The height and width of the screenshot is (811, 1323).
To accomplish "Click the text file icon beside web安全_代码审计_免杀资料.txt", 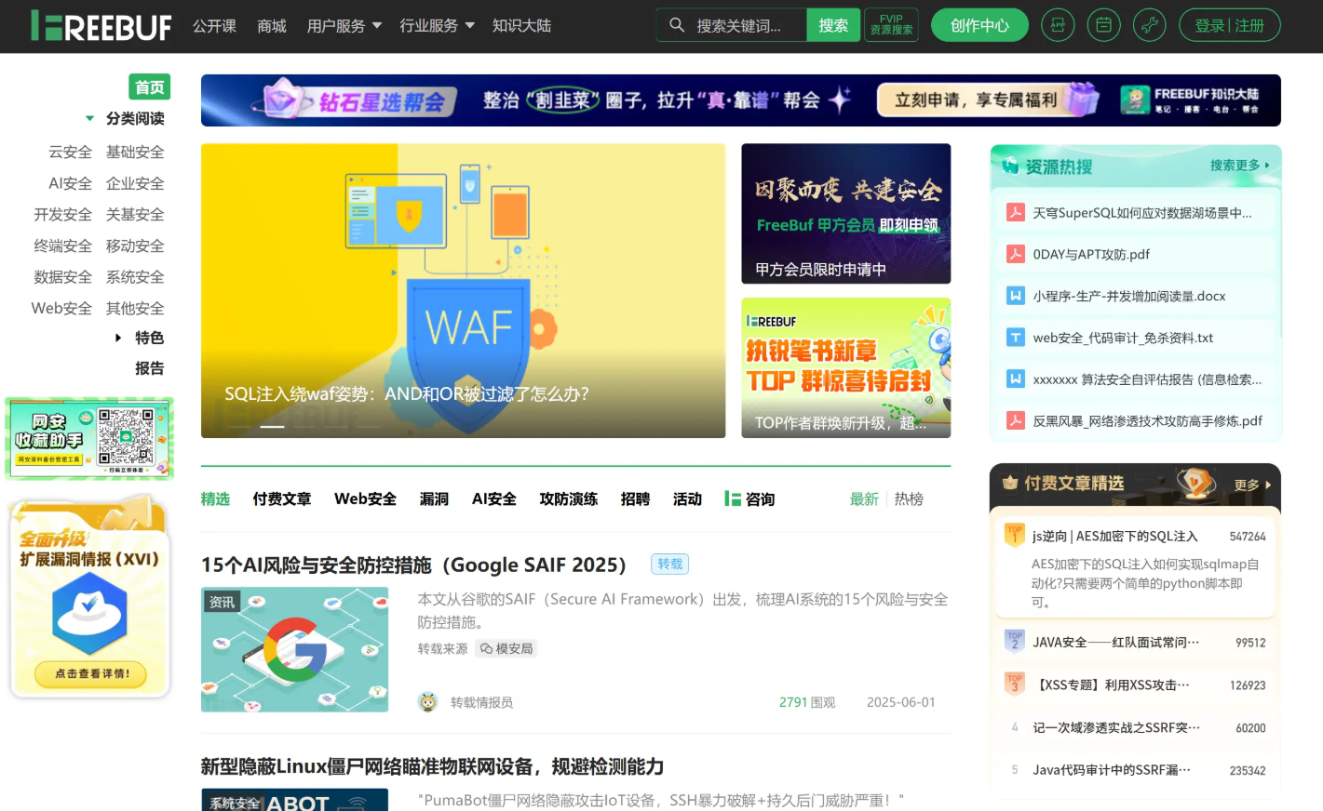I will point(1015,338).
